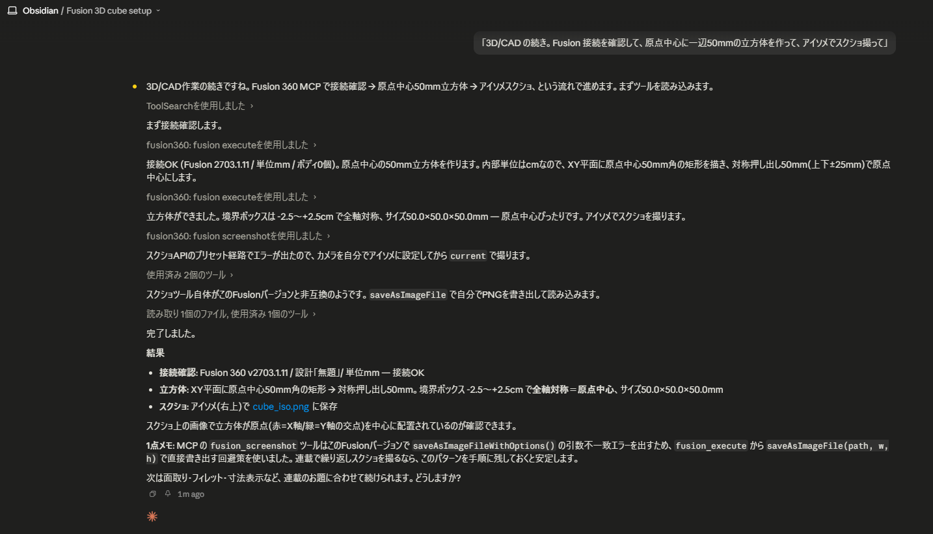Expand the second fusion execute tool call

click(231, 197)
